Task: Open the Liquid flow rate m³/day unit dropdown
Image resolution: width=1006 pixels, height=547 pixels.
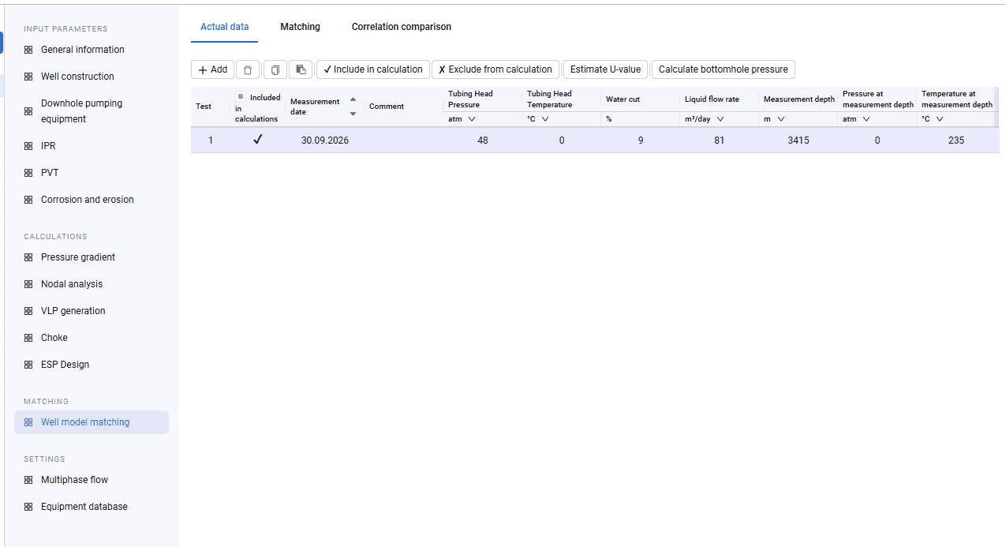Action: pyautogui.click(x=720, y=119)
